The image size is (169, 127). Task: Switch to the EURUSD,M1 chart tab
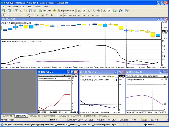pyautogui.click(x=8, y=116)
